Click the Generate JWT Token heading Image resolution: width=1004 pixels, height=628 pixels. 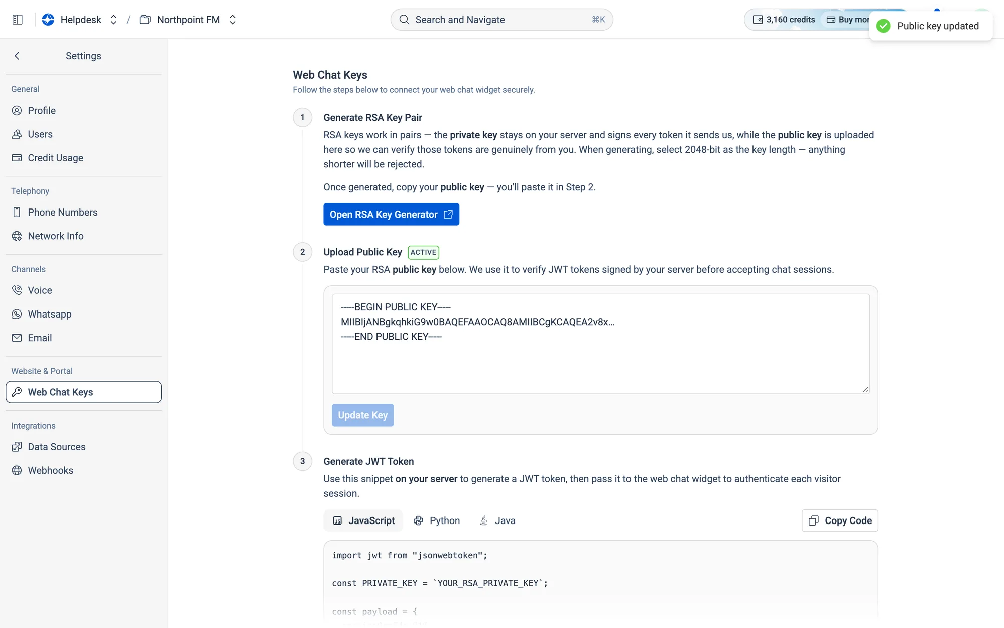pyautogui.click(x=368, y=461)
